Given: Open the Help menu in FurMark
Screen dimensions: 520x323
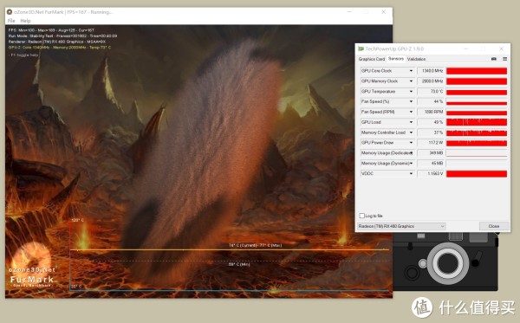Looking at the screenshot, I should pos(25,21).
